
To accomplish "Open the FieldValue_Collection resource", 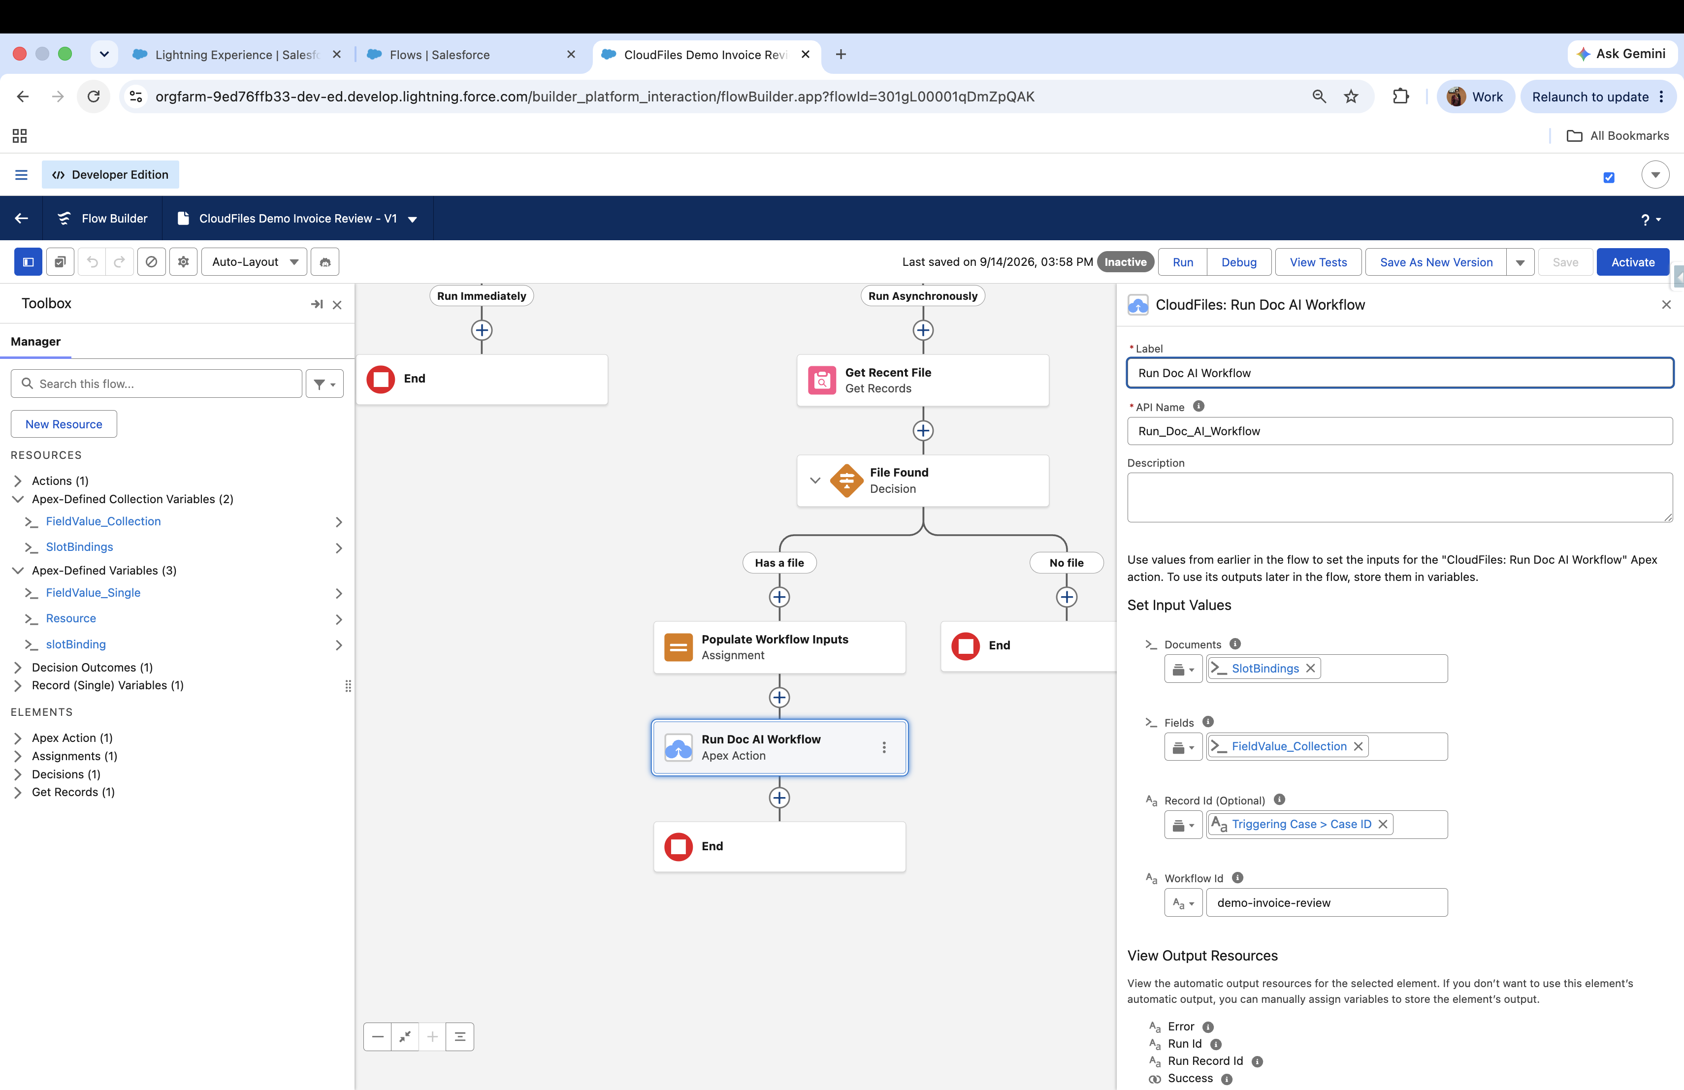I will click(x=103, y=521).
